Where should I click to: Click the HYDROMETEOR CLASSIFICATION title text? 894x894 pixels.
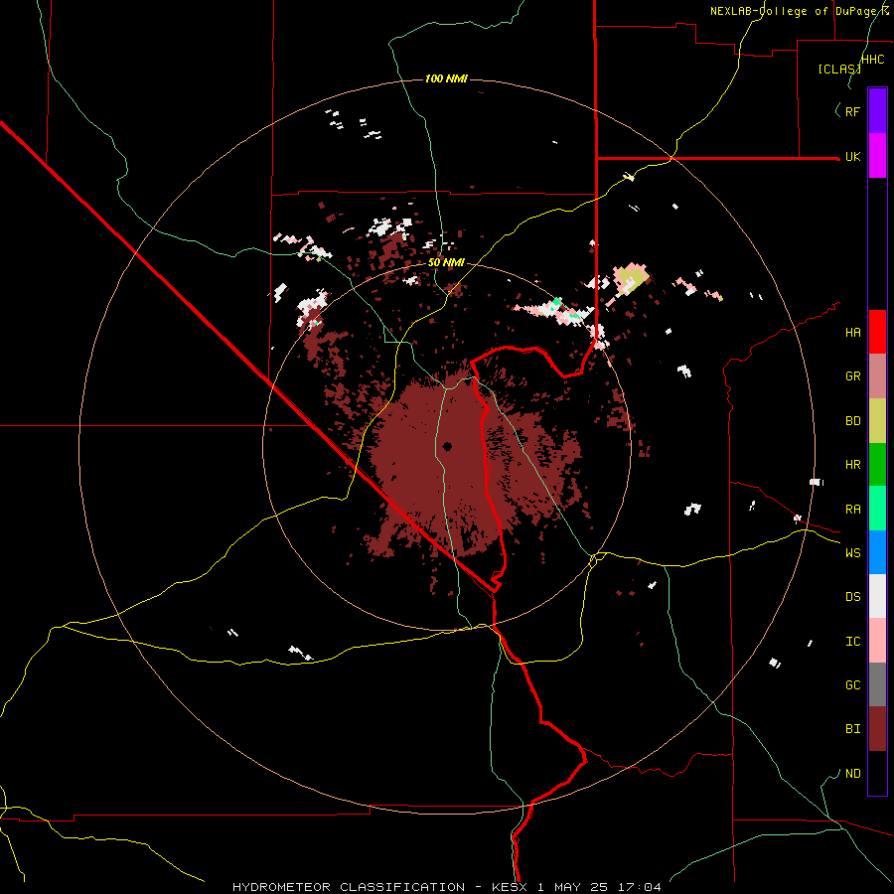coord(349,887)
